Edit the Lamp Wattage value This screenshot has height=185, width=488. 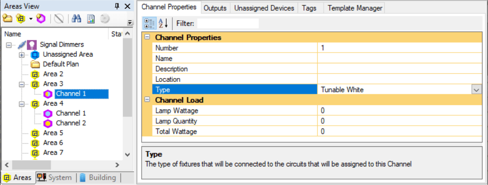pyautogui.click(x=399, y=110)
